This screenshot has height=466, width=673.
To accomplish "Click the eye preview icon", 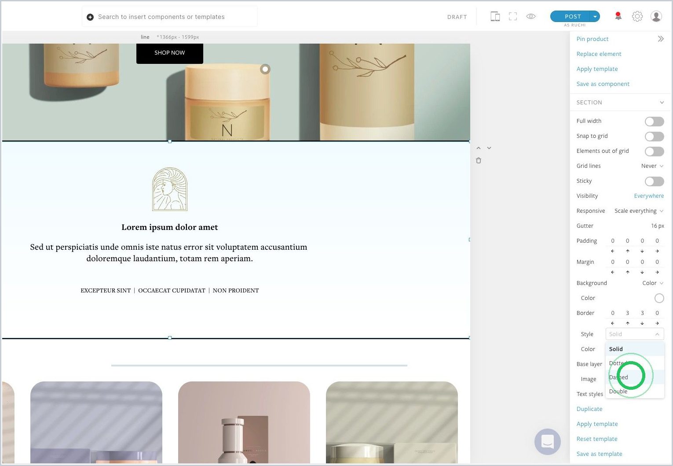I will 531,17.
